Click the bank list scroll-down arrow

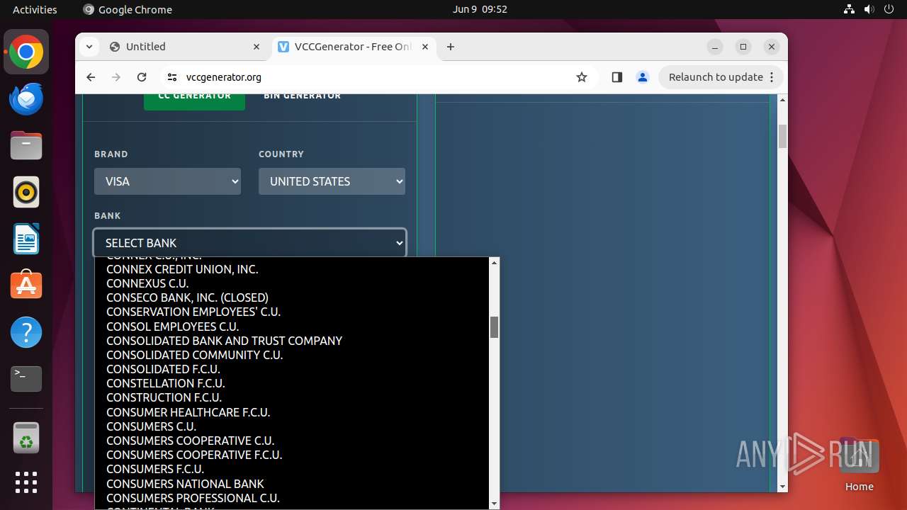click(495, 504)
